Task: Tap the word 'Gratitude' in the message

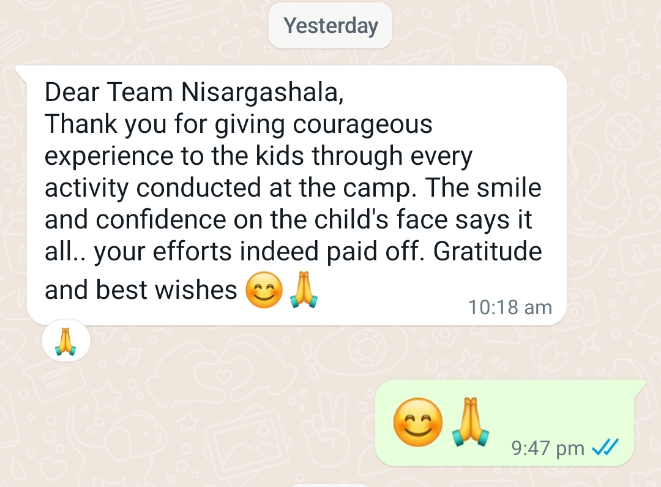Action: [x=488, y=251]
